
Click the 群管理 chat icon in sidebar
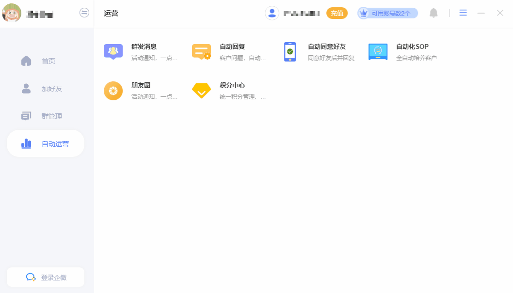tap(26, 116)
